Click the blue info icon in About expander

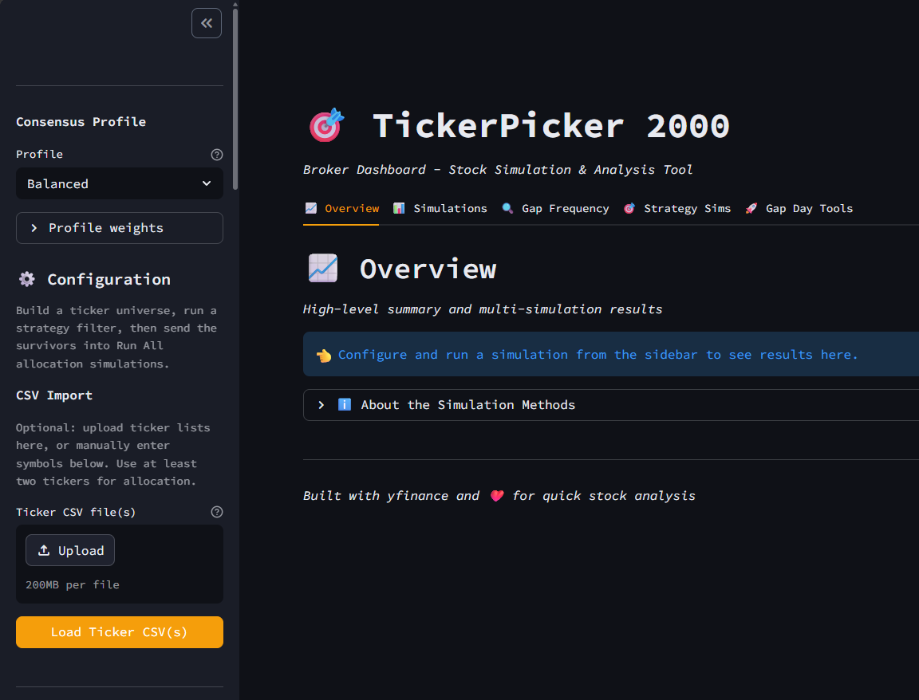345,405
